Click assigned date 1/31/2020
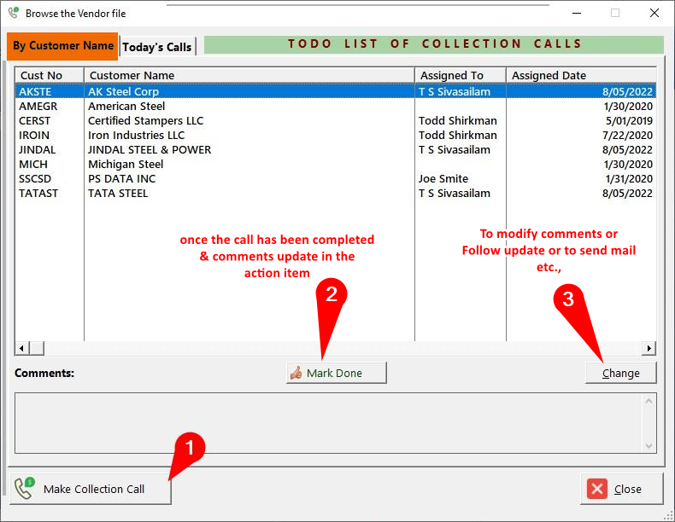Screen dimensions: 675x522 629,179
